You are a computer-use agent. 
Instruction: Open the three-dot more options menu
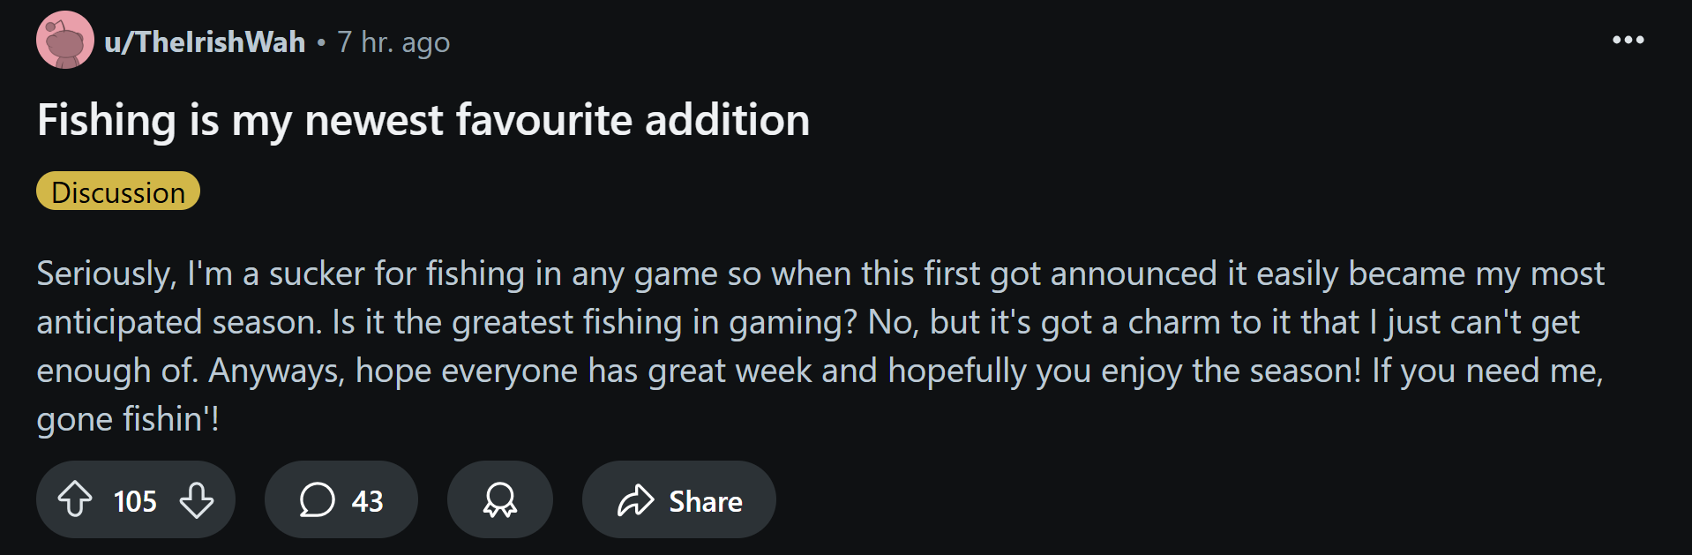pos(1628,40)
